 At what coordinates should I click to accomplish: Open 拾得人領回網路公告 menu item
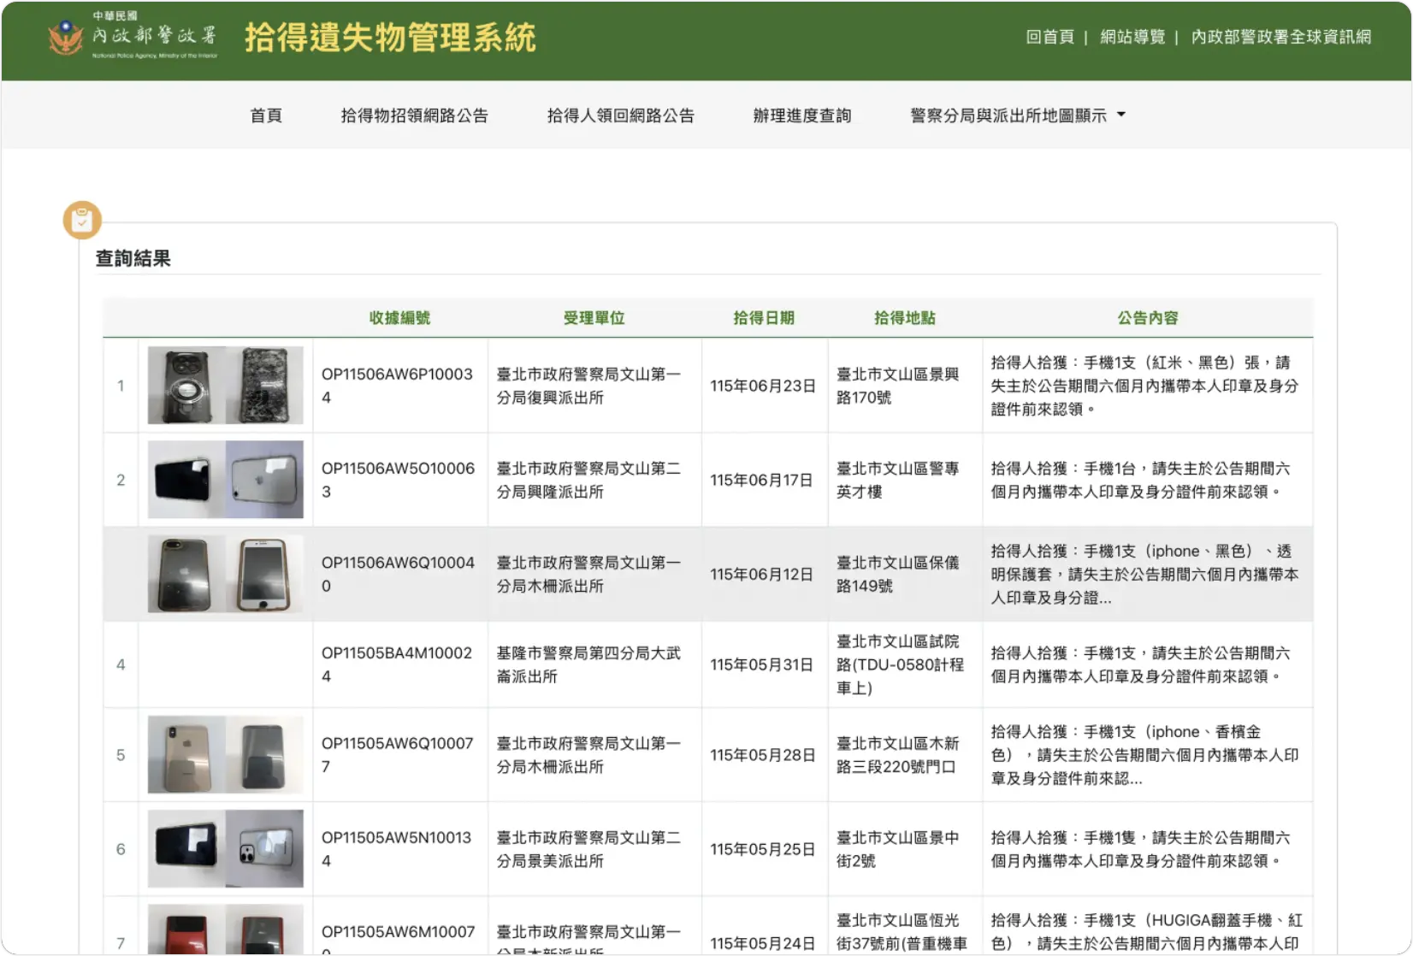(620, 115)
